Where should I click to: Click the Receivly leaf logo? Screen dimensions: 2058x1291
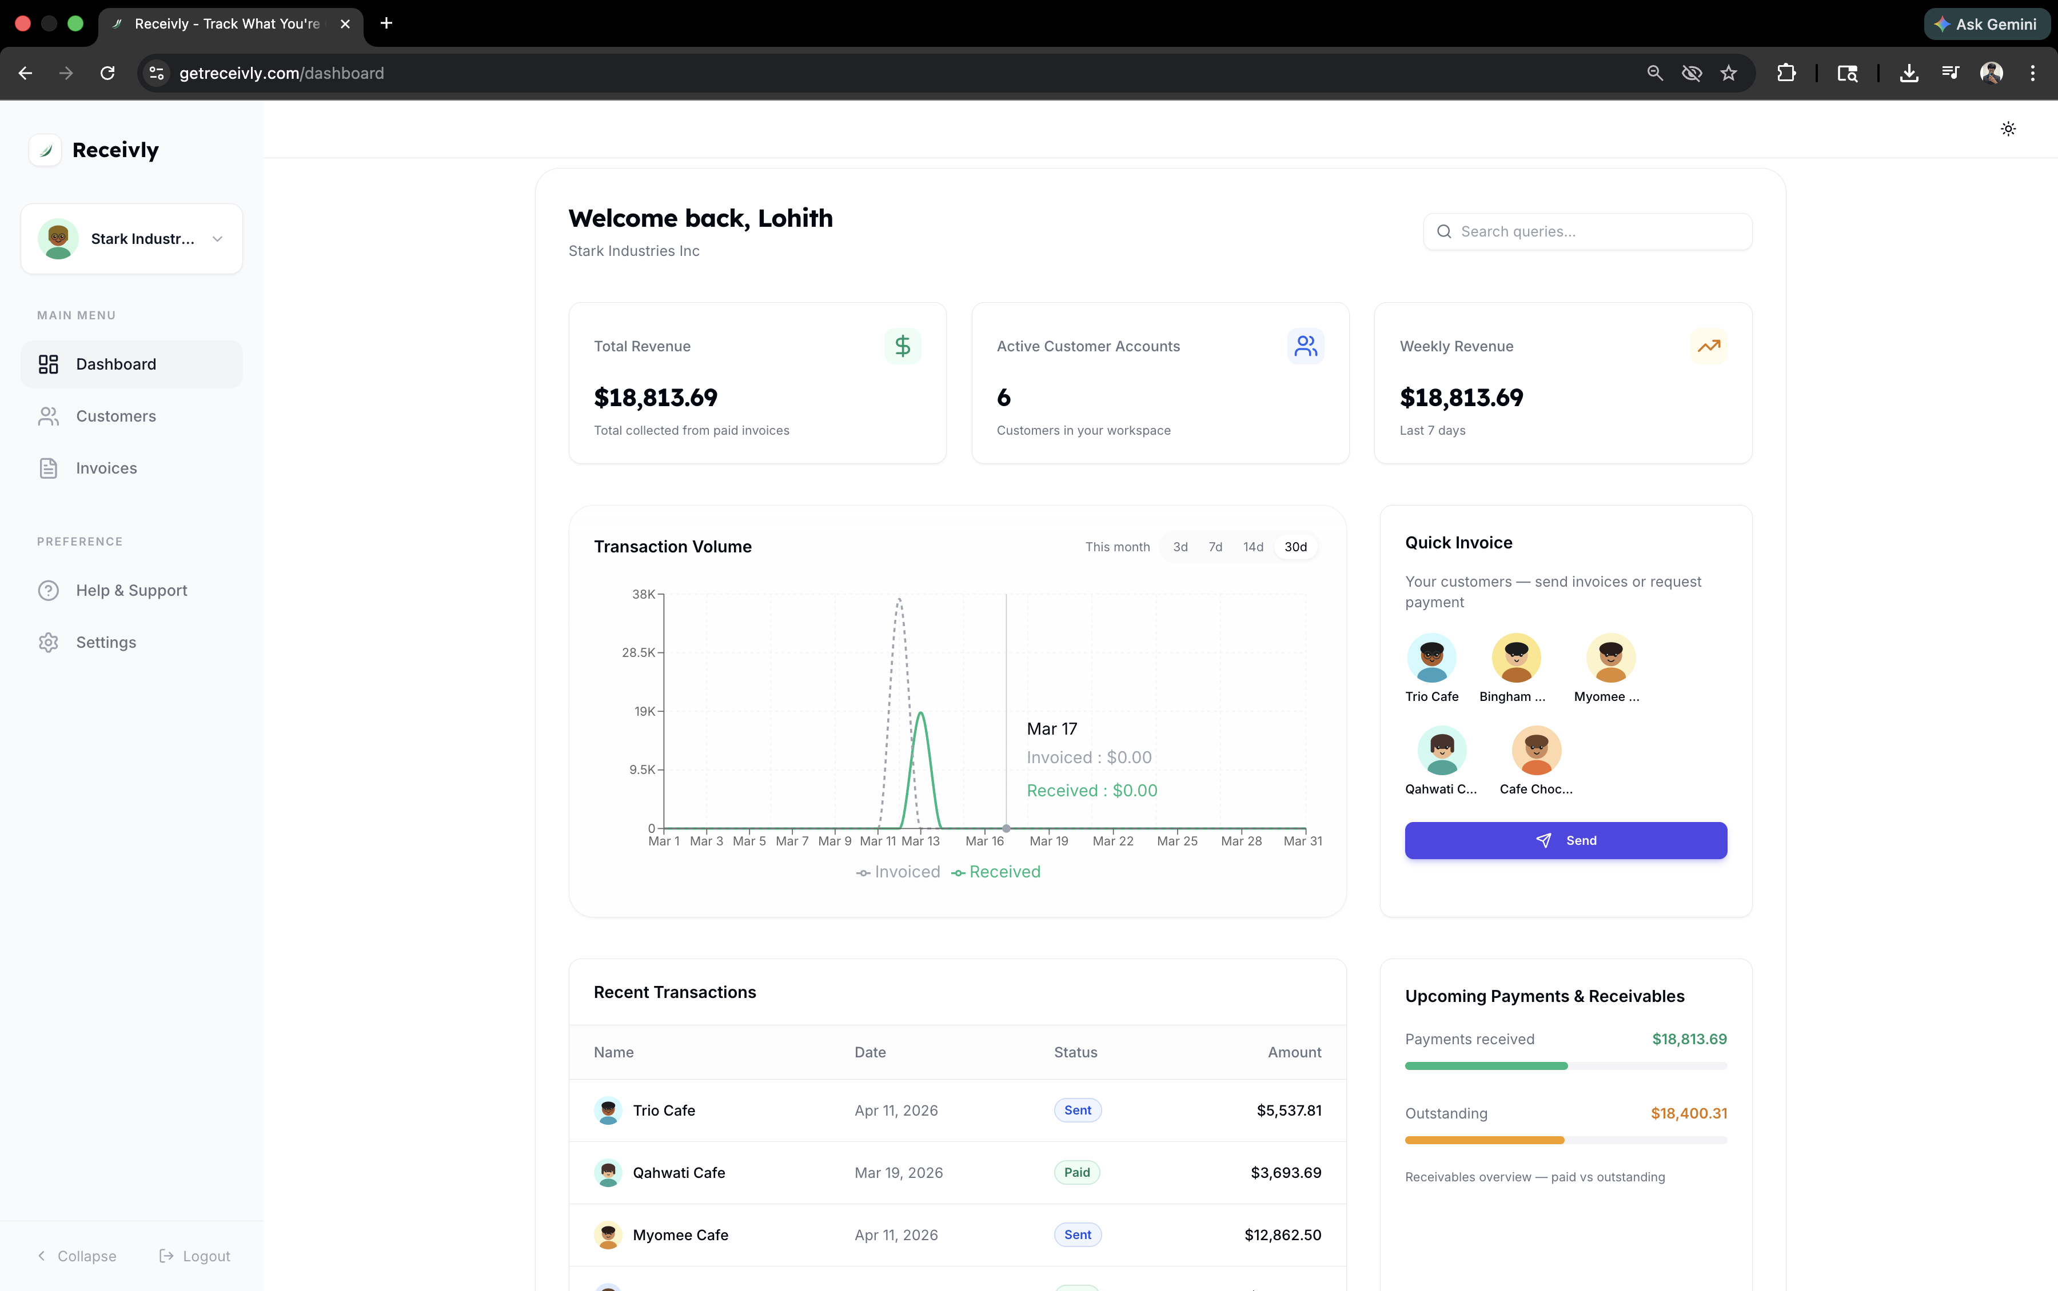coord(45,150)
